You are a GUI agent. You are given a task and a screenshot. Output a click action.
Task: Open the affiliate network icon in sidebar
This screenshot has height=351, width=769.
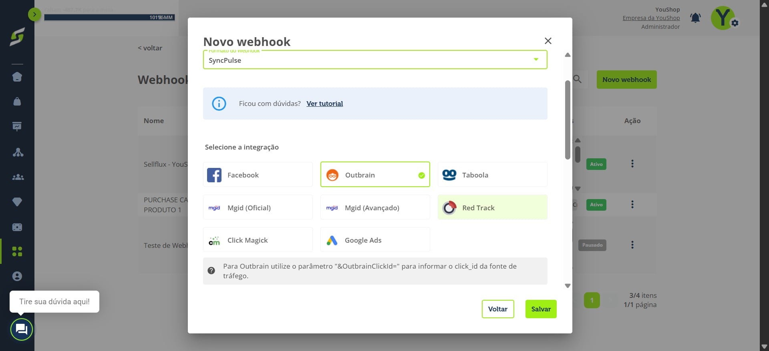pyautogui.click(x=18, y=152)
